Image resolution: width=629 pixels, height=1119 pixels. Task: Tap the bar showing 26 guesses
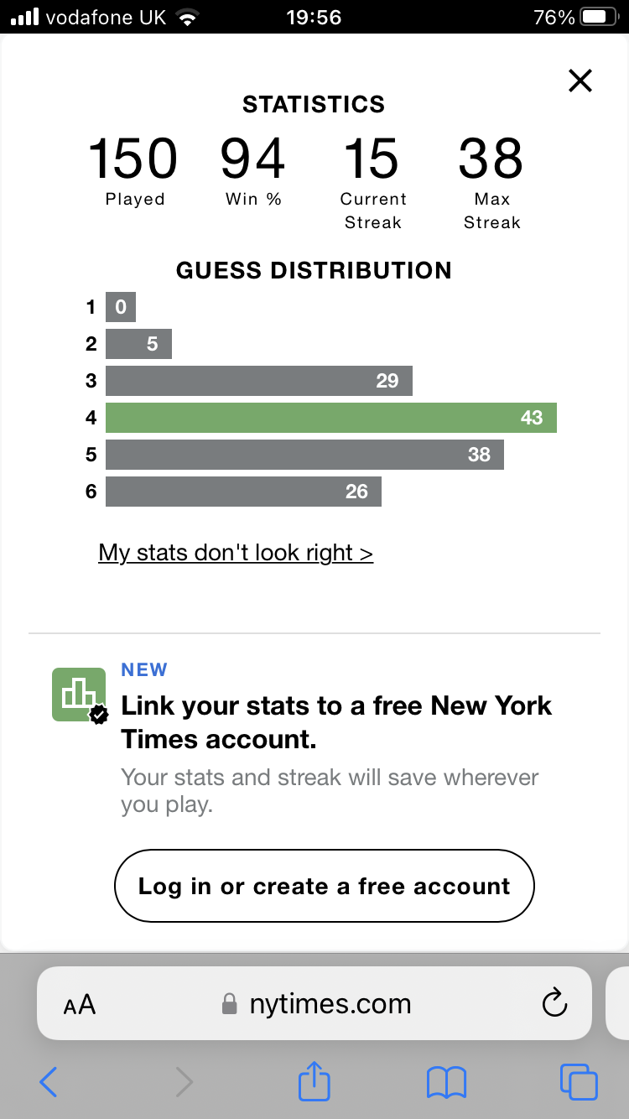point(243,492)
